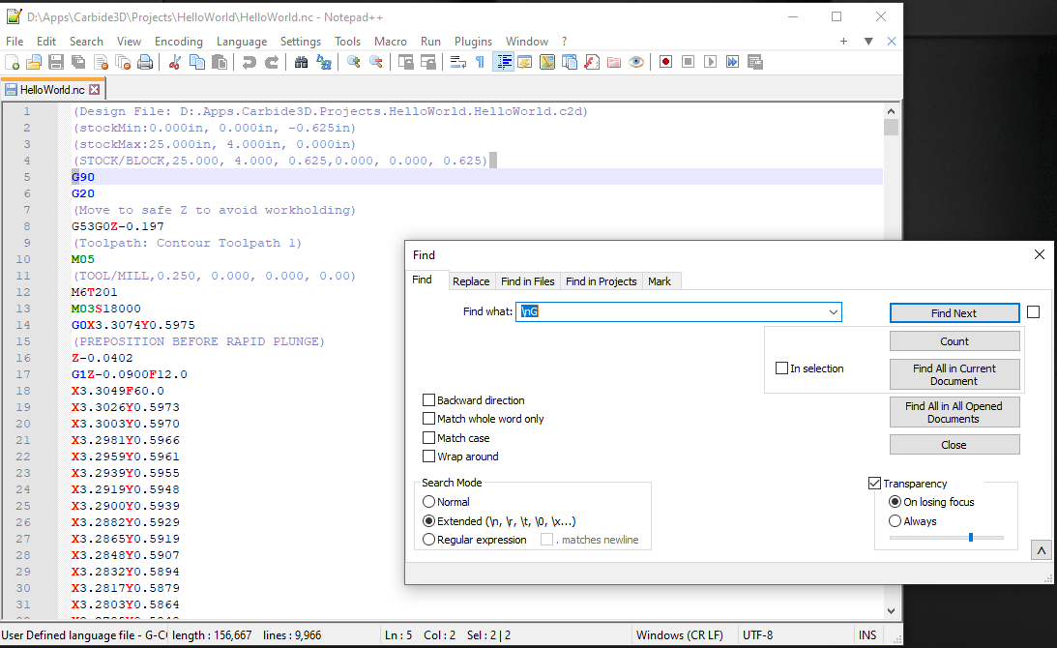The width and height of the screenshot is (1057, 648).
Task: Click the Find Next button
Action: click(954, 312)
